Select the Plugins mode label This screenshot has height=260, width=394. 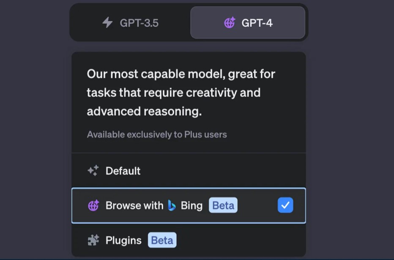point(123,241)
